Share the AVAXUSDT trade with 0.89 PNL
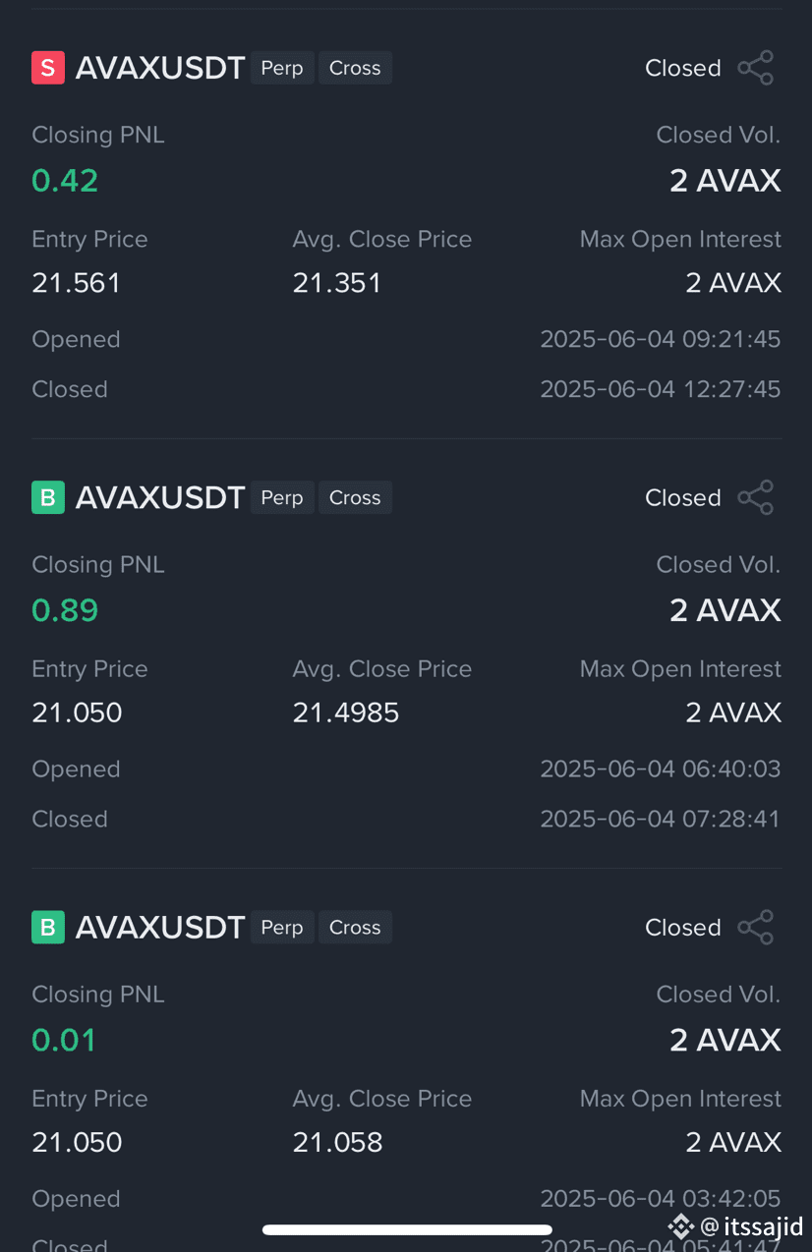 pos(755,497)
